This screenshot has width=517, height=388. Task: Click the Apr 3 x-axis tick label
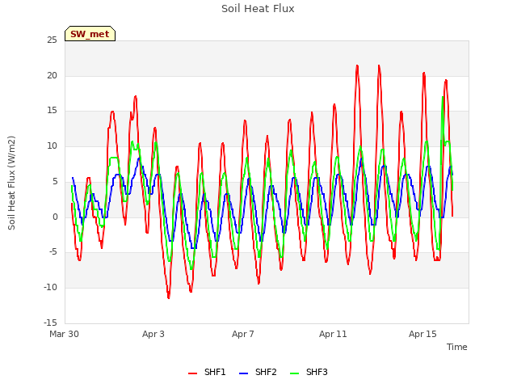pyautogui.click(x=153, y=334)
